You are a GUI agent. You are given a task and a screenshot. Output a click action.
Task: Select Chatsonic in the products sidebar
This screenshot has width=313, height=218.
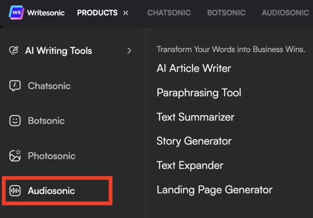[49, 86]
